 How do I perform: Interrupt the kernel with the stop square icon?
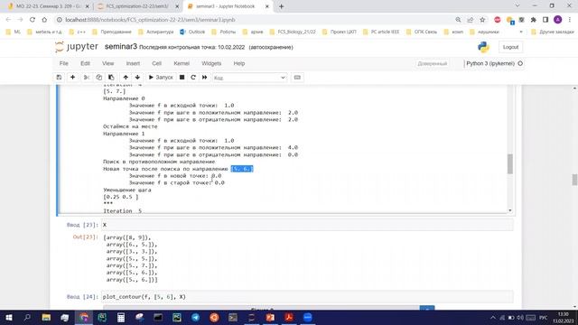pos(182,78)
